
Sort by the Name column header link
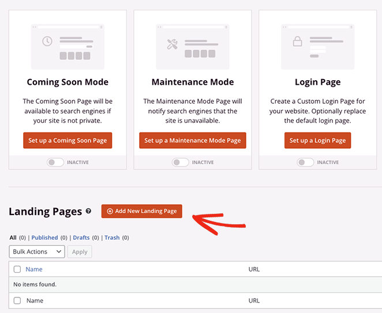pyautogui.click(x=34, y=269)
